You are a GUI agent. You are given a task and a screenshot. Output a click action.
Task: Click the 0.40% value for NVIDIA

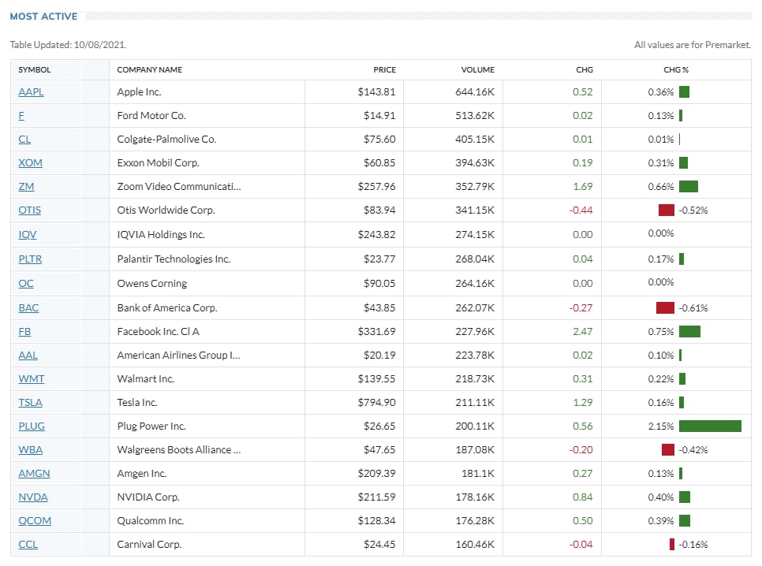click(x=661, y=497)
